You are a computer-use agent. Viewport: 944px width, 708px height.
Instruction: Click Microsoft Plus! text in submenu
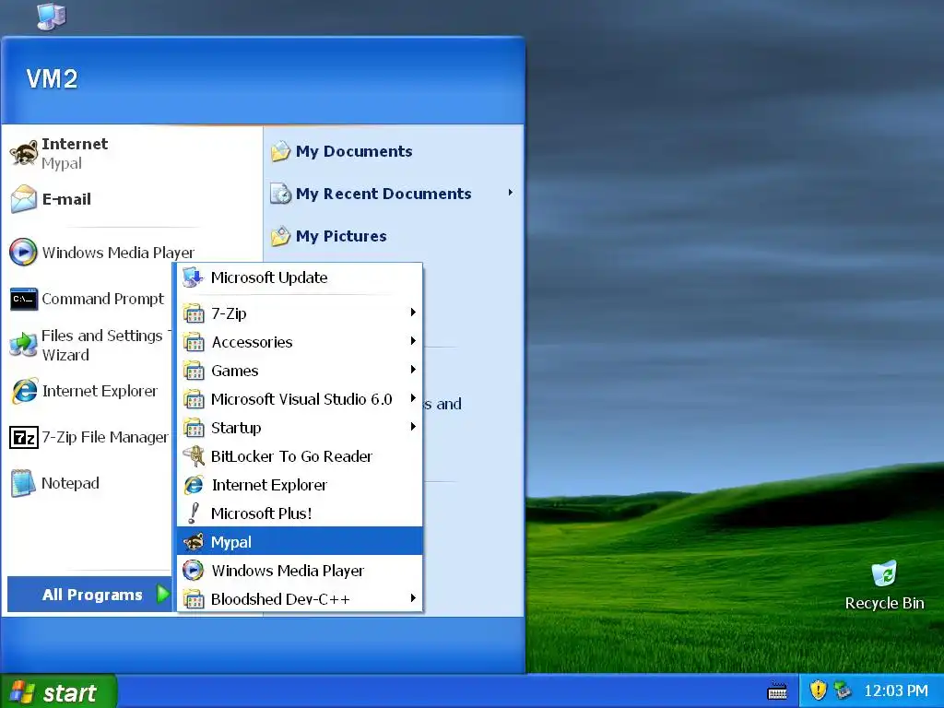point(261,513)
